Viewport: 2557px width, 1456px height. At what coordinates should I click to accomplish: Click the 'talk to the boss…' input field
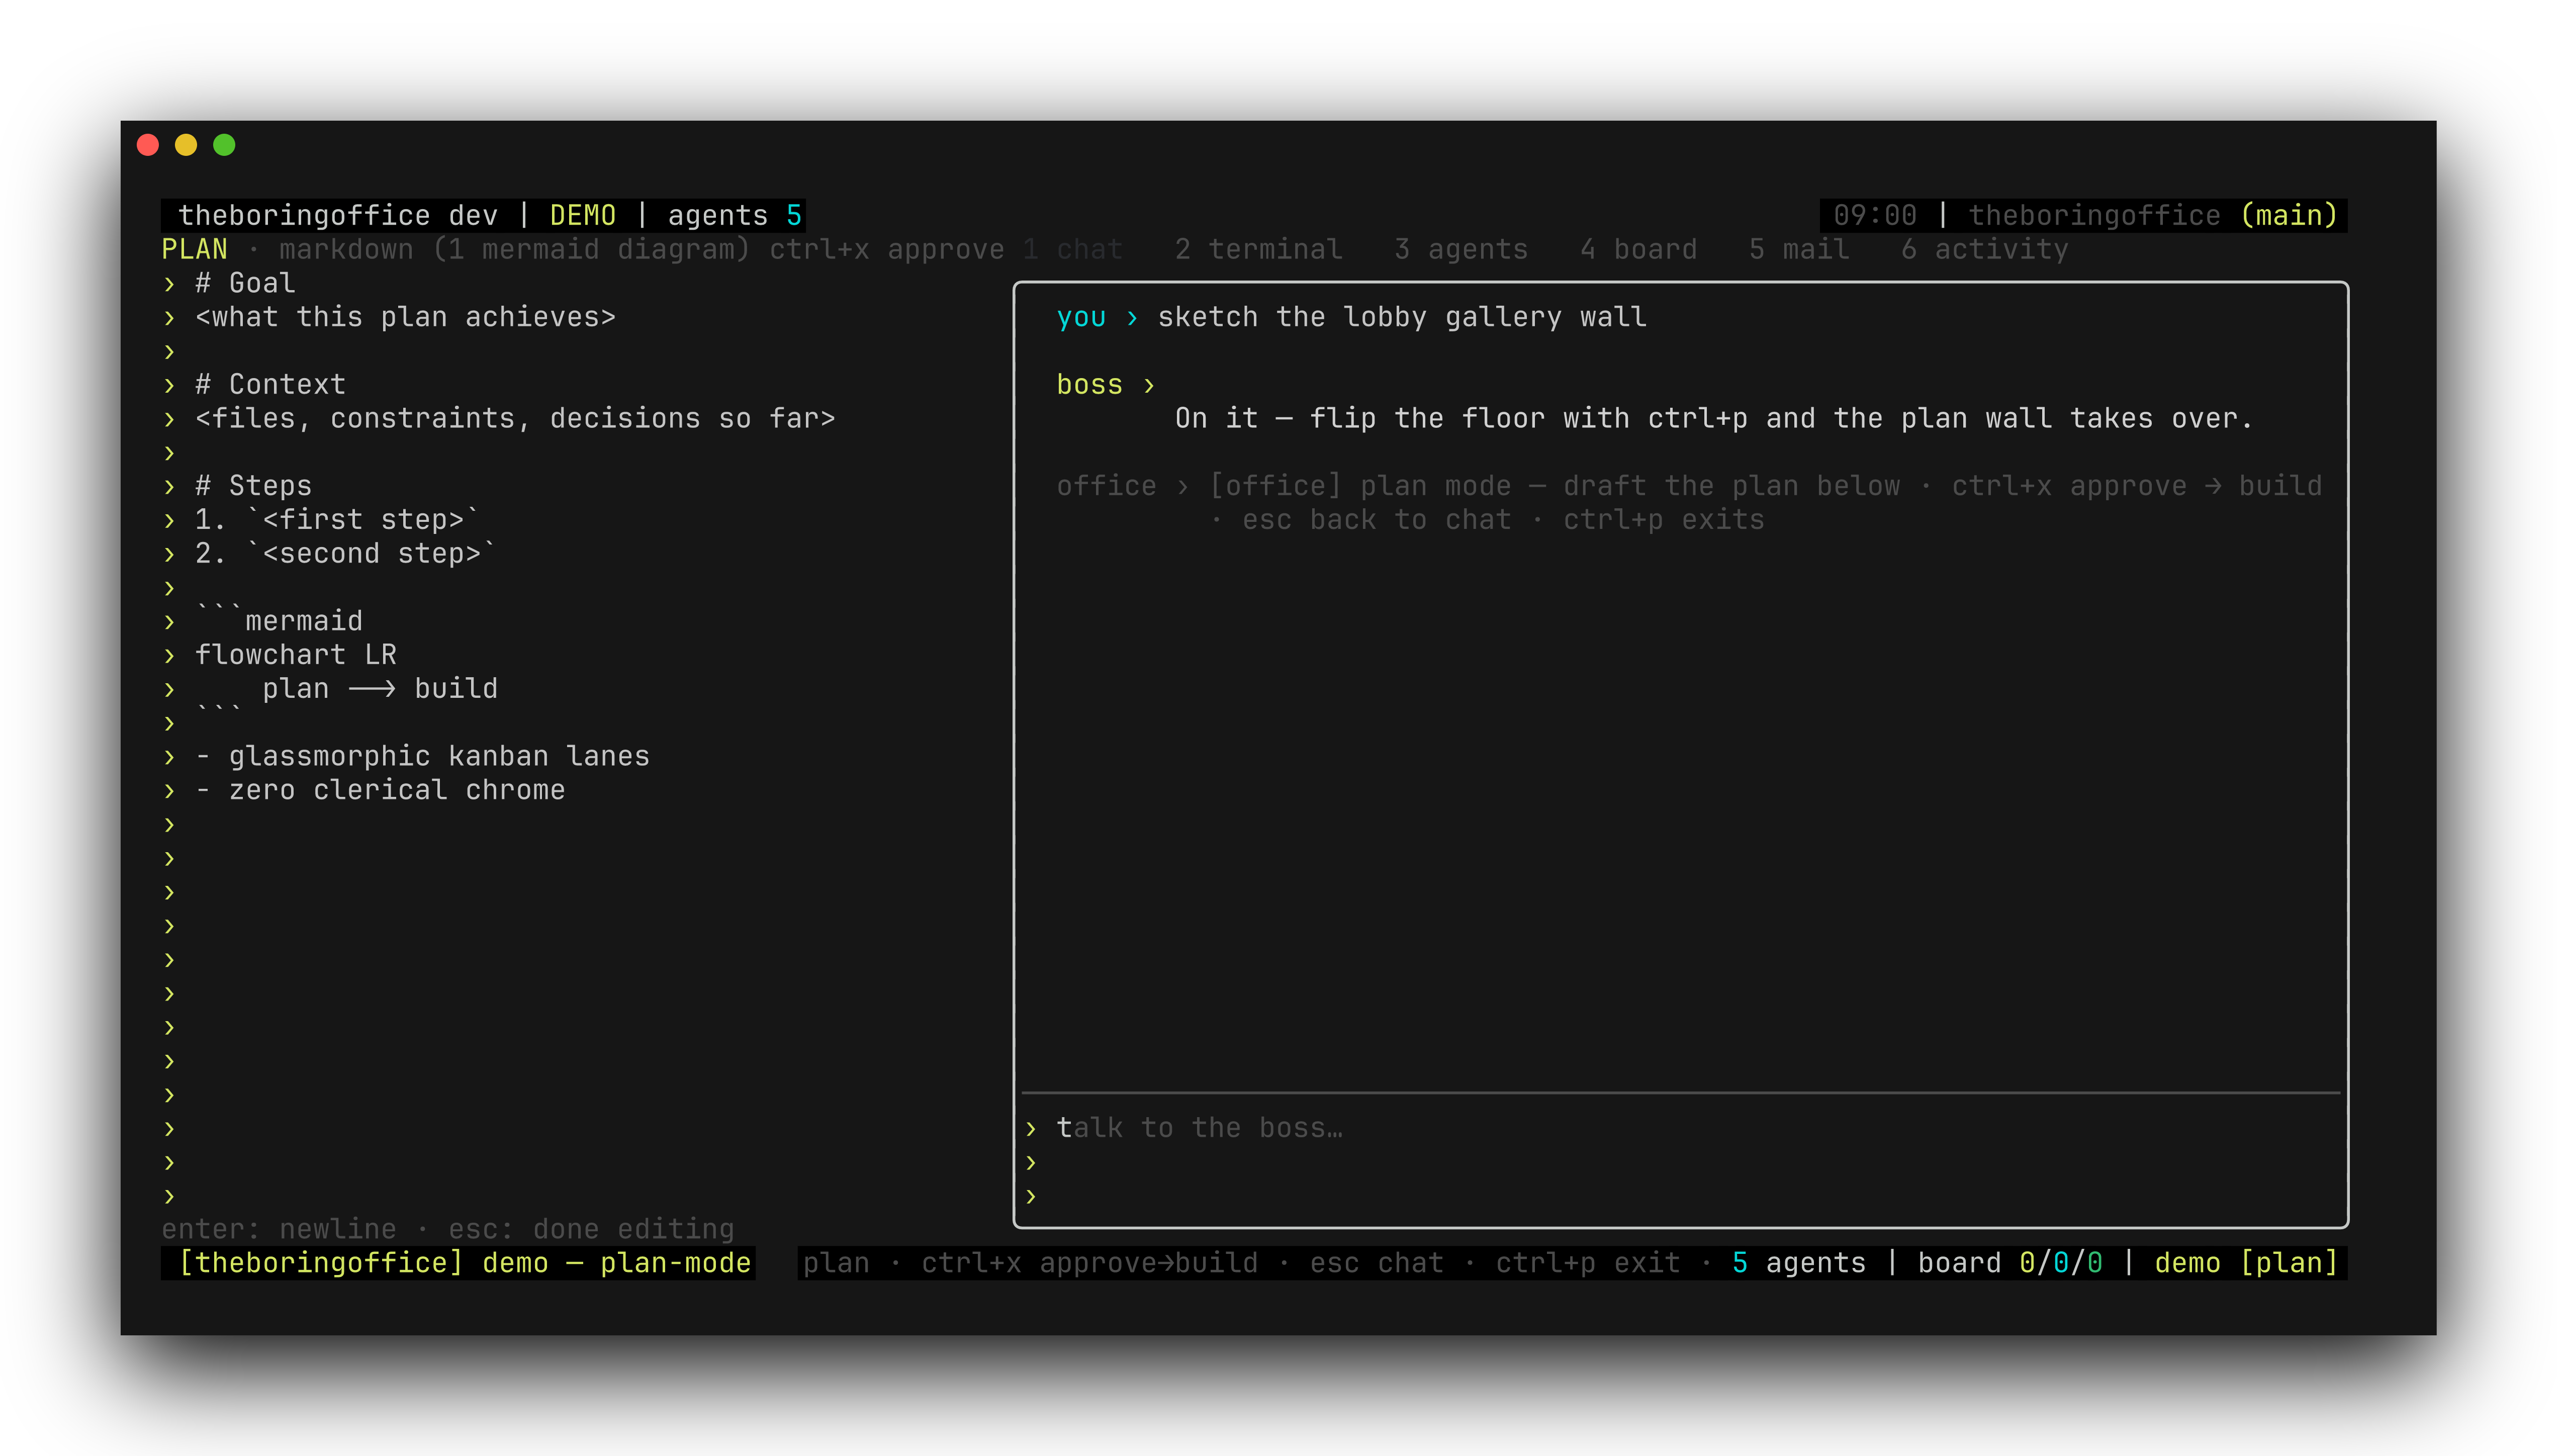(x=1682, y=1128)
